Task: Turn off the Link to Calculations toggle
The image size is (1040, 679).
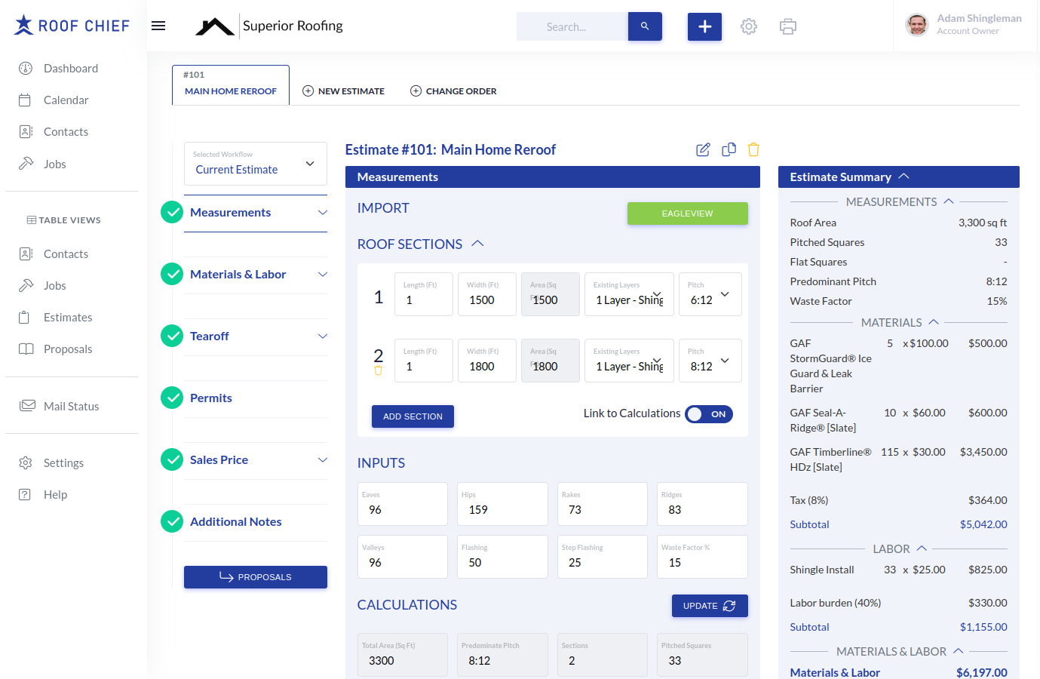Action: click(x=708, y=413)
